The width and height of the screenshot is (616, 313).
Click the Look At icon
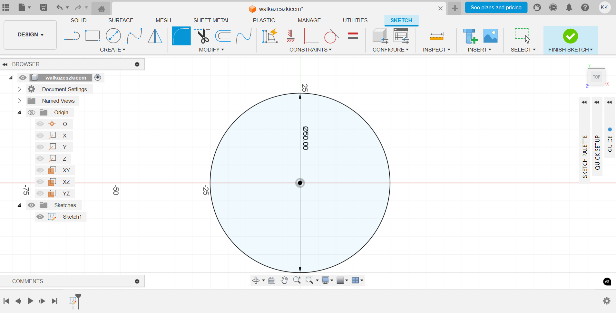(272, 280)
